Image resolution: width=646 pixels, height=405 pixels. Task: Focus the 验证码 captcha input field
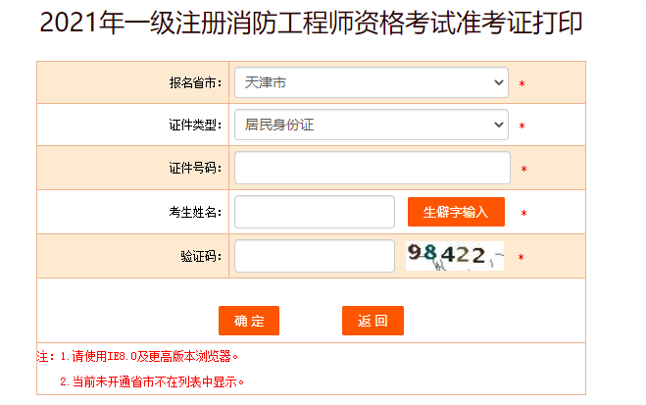click(315, 256)
